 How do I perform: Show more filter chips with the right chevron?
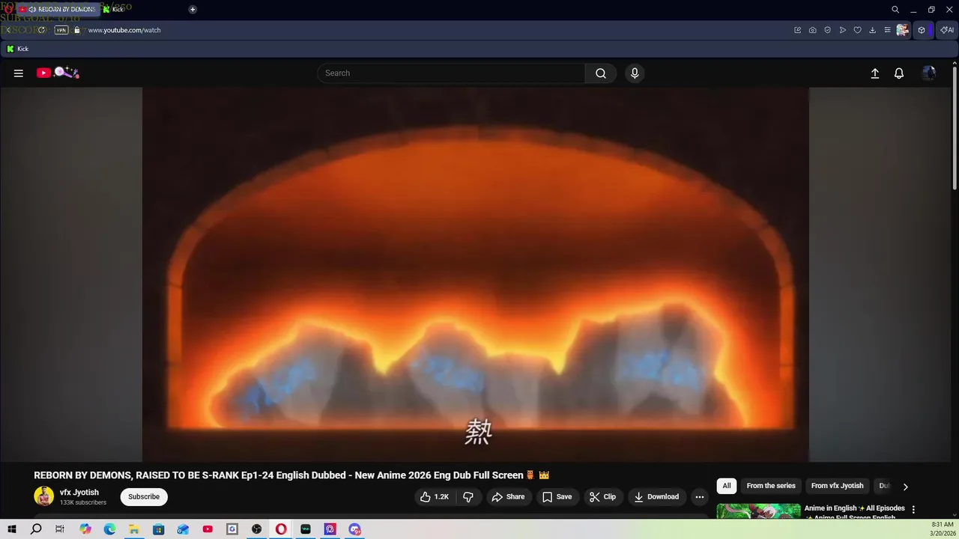point(905,487)
